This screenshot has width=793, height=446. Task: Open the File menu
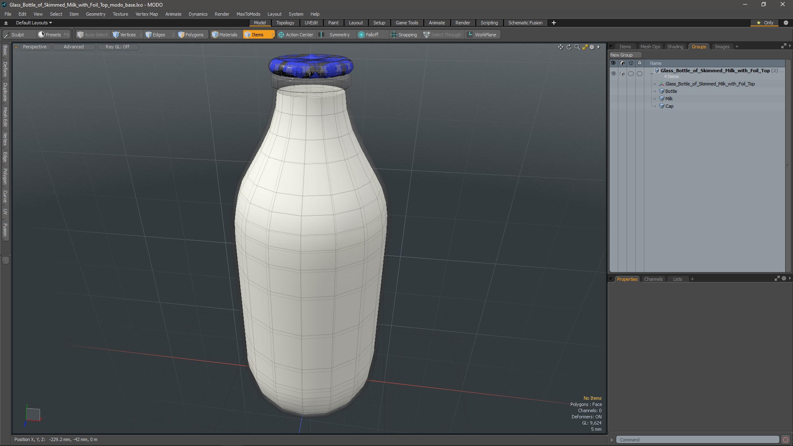tap(8, 14)
